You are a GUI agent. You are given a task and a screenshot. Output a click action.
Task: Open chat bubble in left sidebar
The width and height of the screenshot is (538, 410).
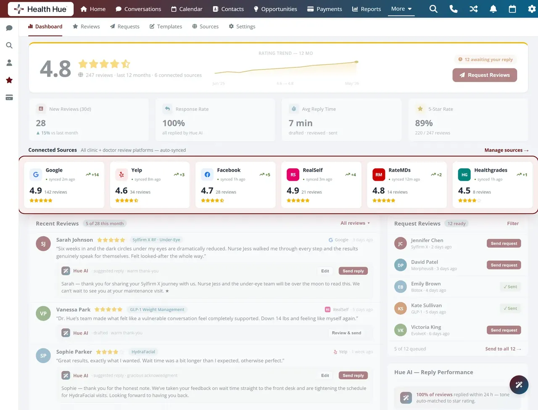click(x=9, y=28)
